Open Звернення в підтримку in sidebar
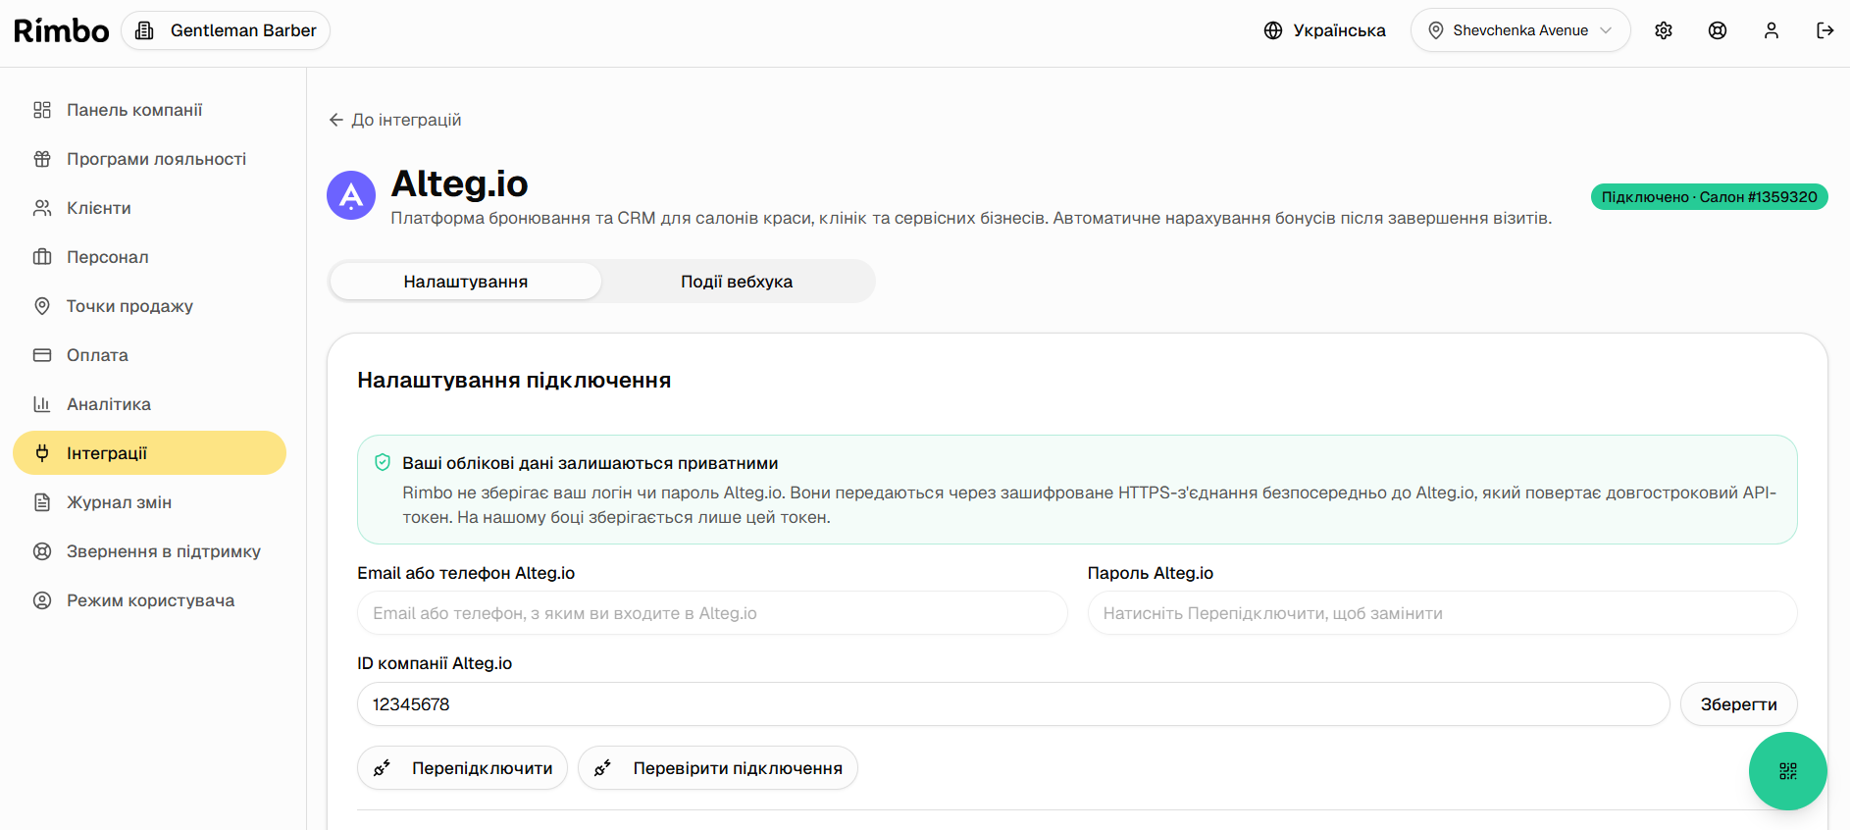Image resolution: width=1850 pixels, height=830 pixels. (149, 551)
